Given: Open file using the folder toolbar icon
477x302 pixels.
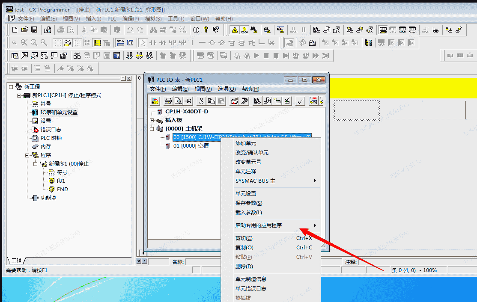Looking at the screenshot, I should pyautogui.click(x=24, y=30).
